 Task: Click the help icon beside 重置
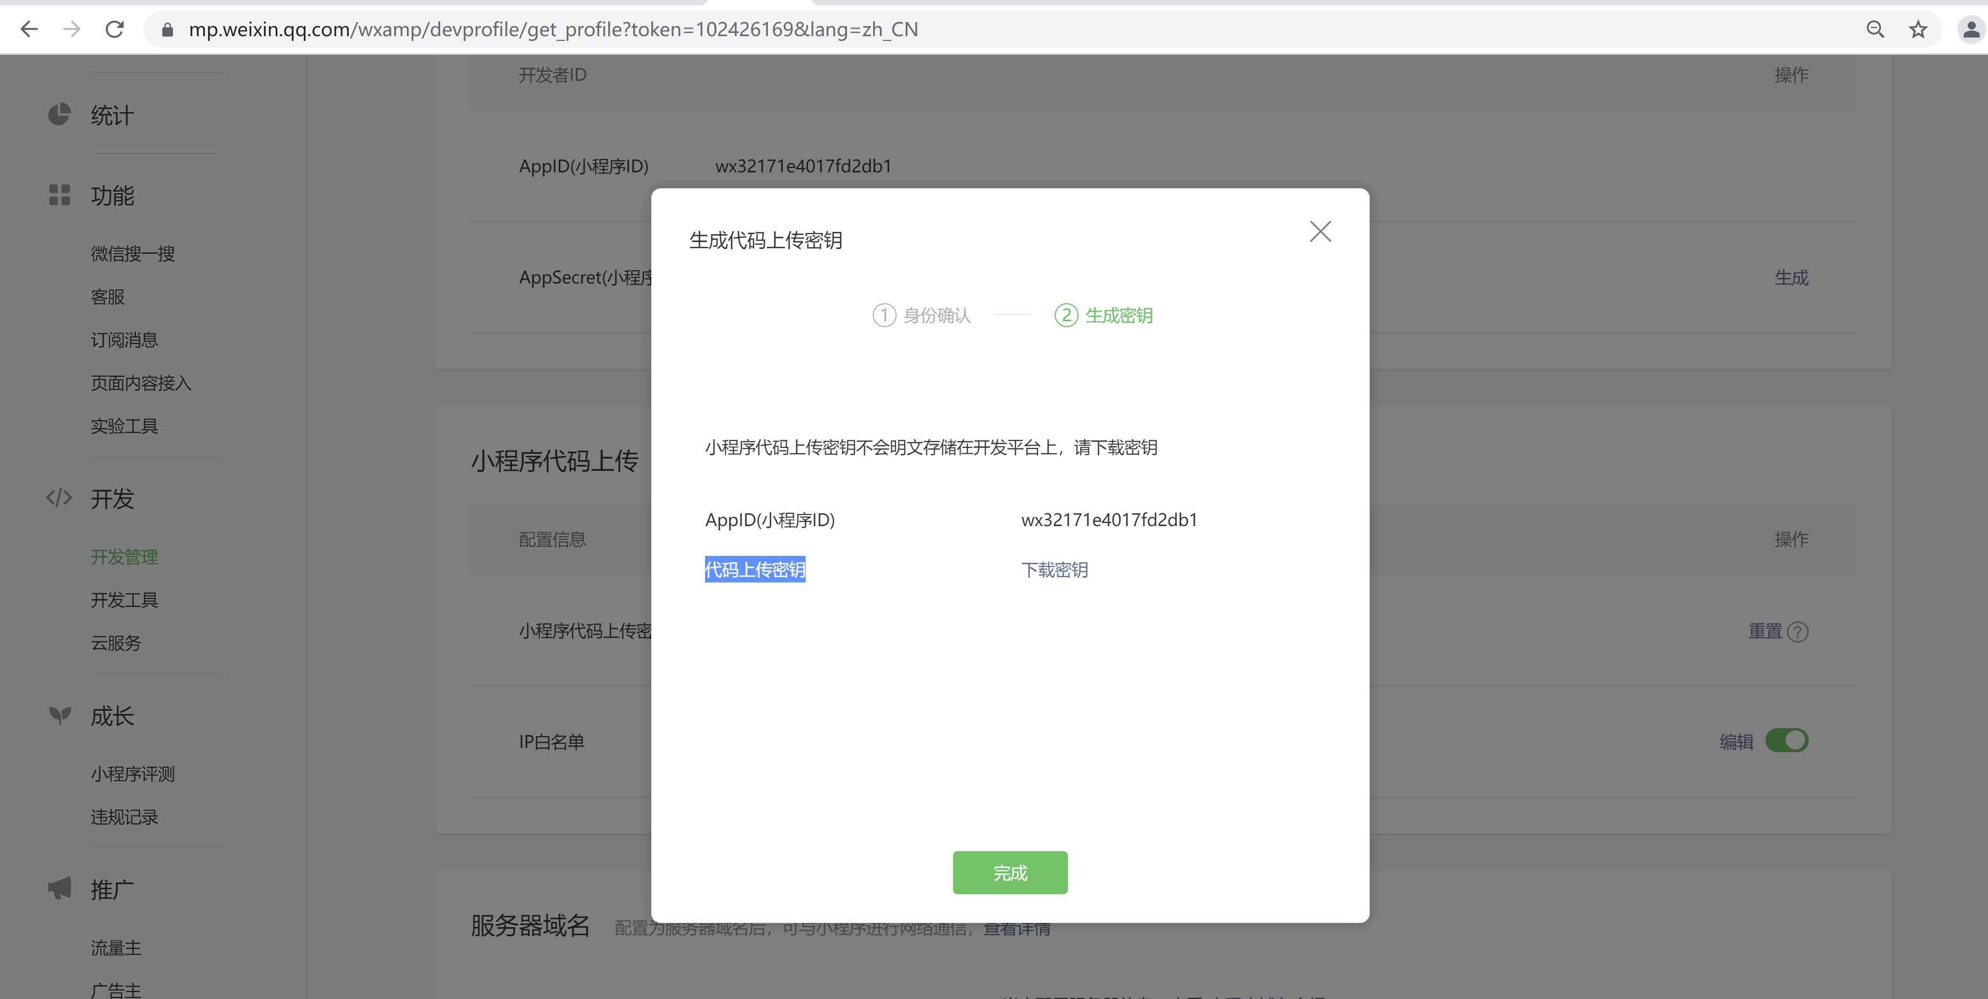[x=1798, y=632]
